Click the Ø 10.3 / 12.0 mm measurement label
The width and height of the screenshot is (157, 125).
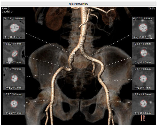click(14, 19)
